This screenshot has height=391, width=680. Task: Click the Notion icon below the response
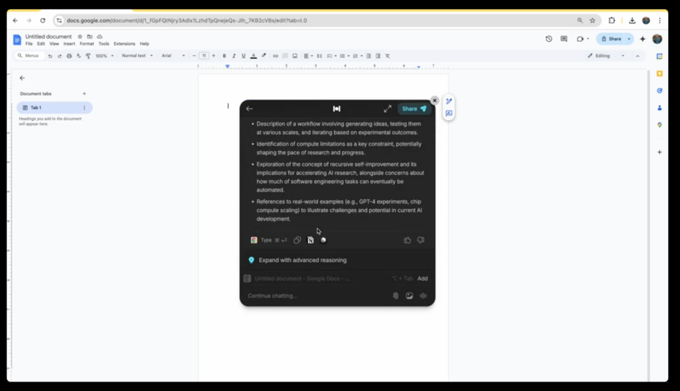click(x=310, y=240)
